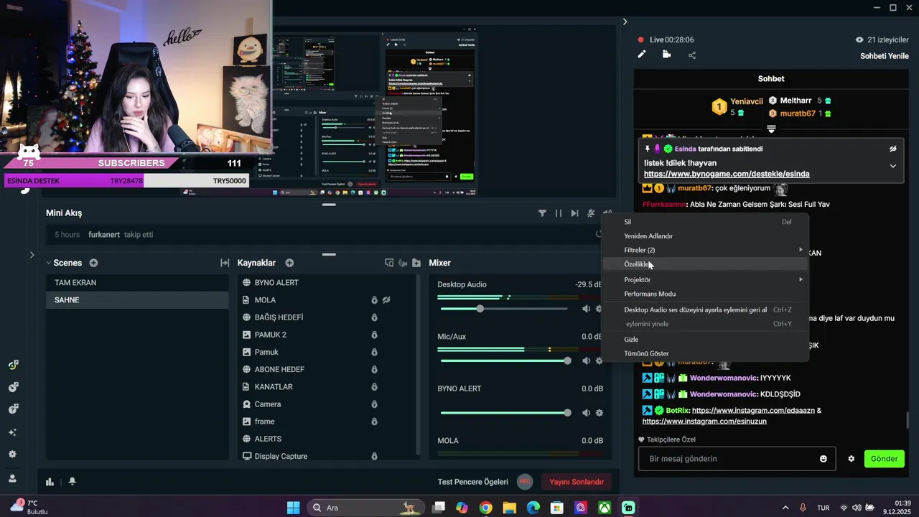Mute BYNO ALERT in the mixer
919x517 pixels.
coord(586,413)
